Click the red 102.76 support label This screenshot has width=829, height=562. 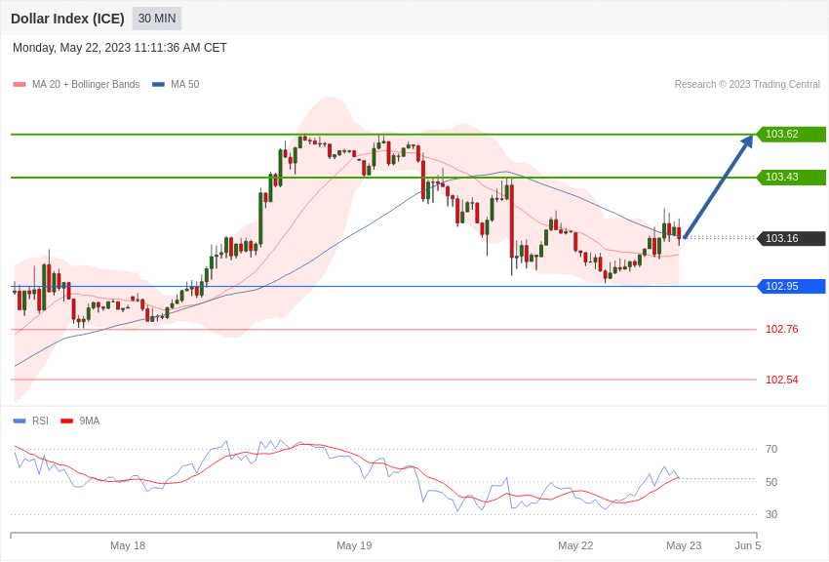pyautogui.click(x=781, y=330)
